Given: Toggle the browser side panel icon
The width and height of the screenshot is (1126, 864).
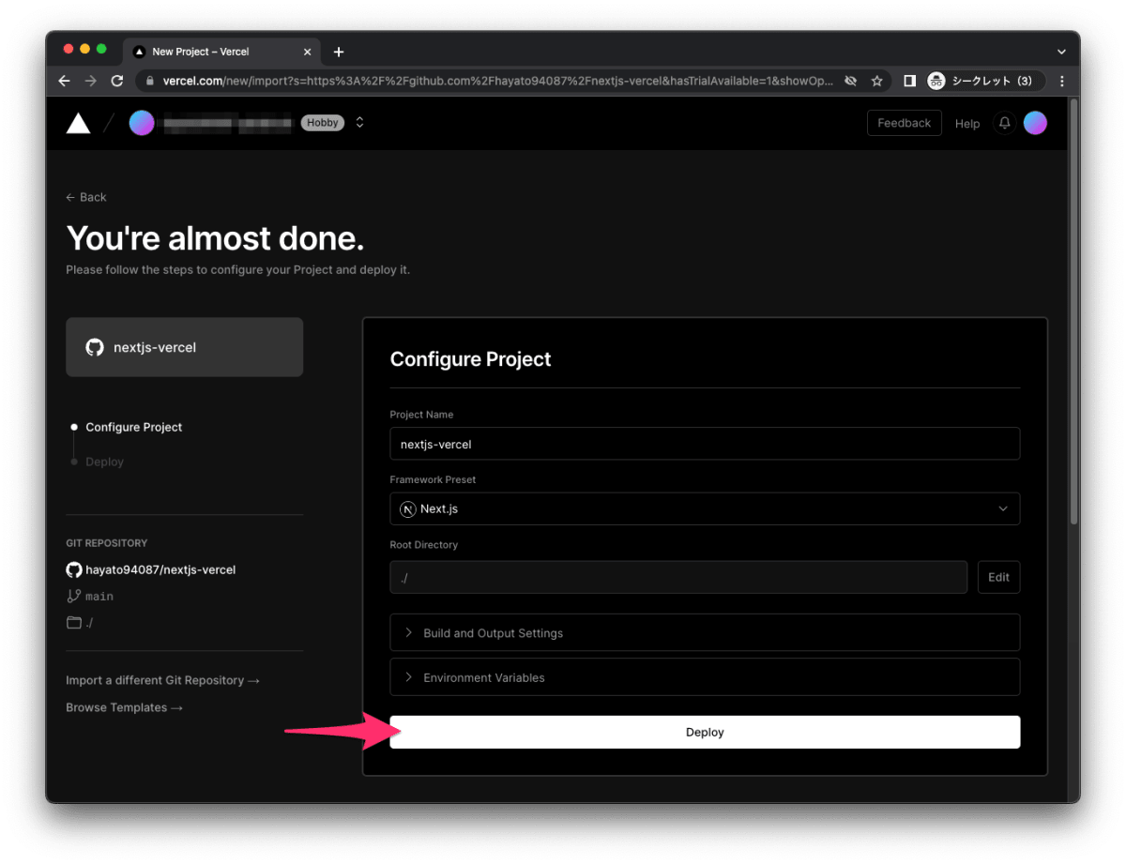Looking at the screenshot, I should pos(909,82).
